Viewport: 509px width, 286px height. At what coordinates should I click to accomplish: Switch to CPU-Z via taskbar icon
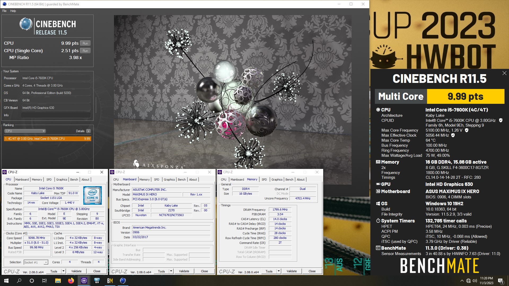coord(84,281)
